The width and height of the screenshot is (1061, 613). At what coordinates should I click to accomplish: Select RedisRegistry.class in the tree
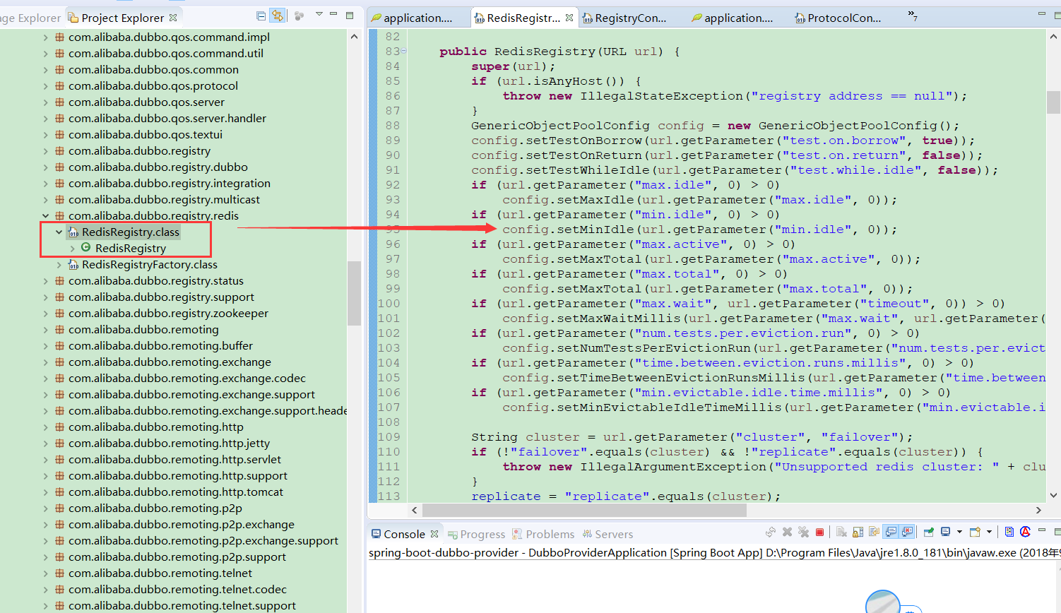[131, 232]
